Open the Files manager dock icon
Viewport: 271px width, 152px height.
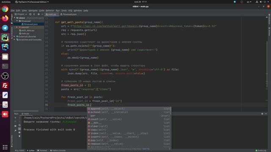(x=5, y=57)
